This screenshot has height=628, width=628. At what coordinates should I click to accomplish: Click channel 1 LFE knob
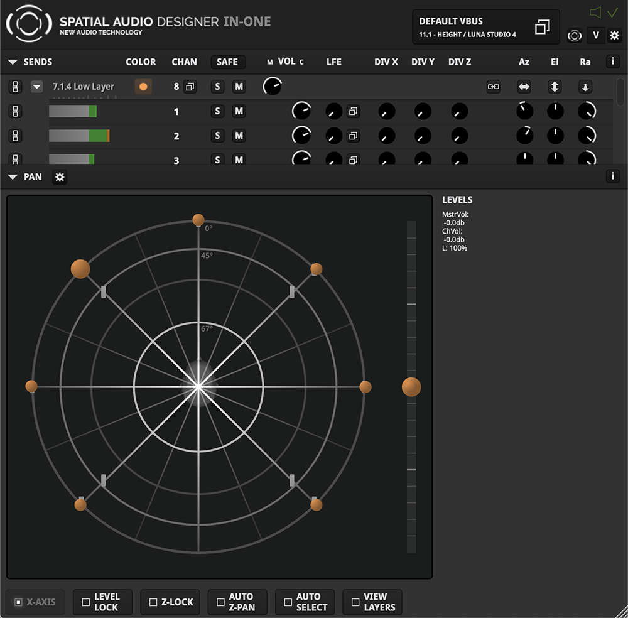[333, 111]
